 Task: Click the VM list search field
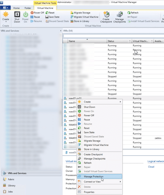pos(114,36)
